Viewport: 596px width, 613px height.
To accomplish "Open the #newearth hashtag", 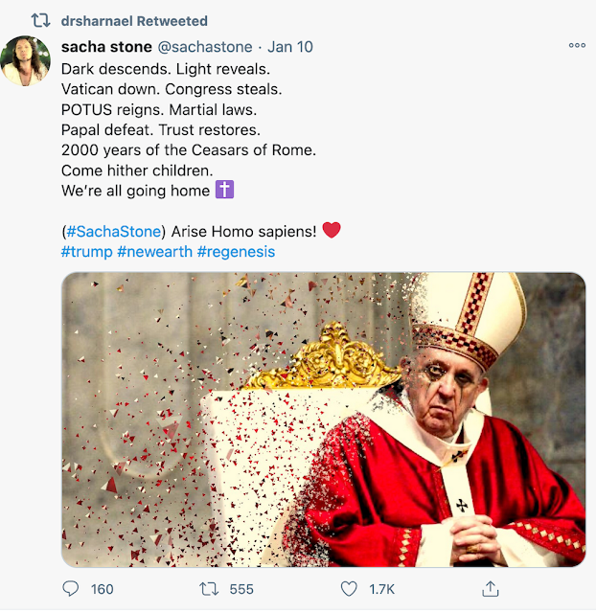I will click(154, 251).
